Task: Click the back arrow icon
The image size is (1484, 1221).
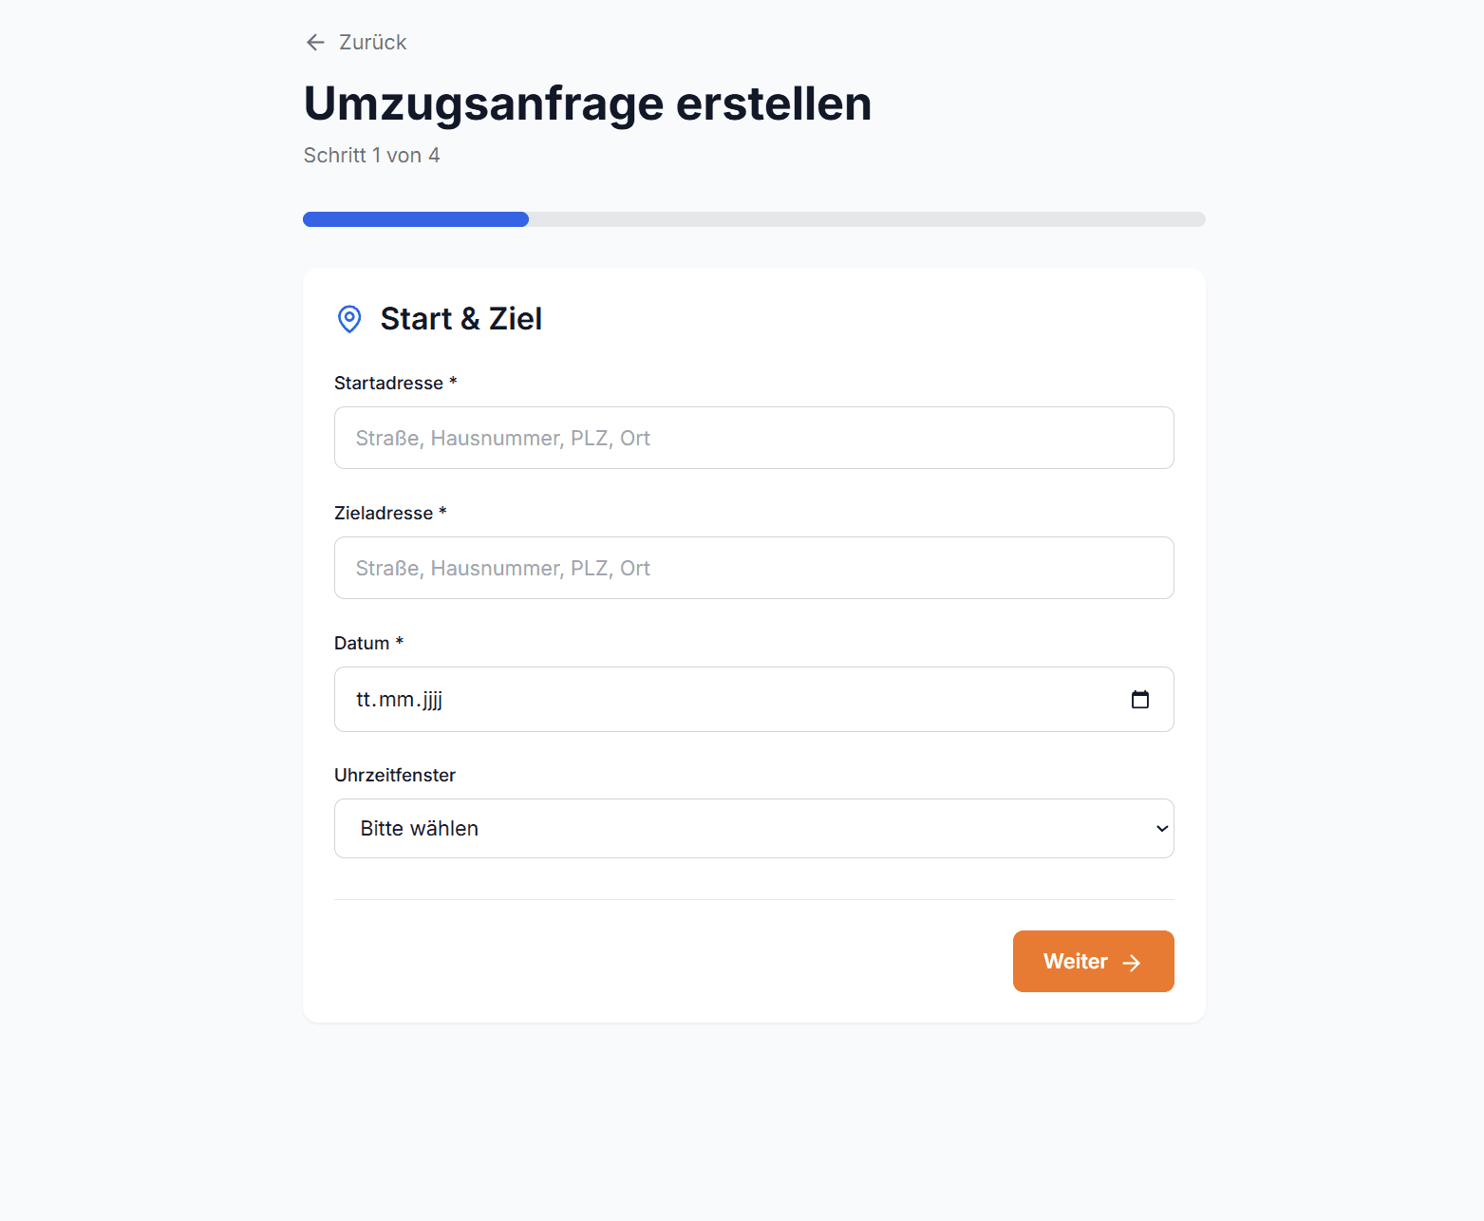Action: (x=315, y=43)
